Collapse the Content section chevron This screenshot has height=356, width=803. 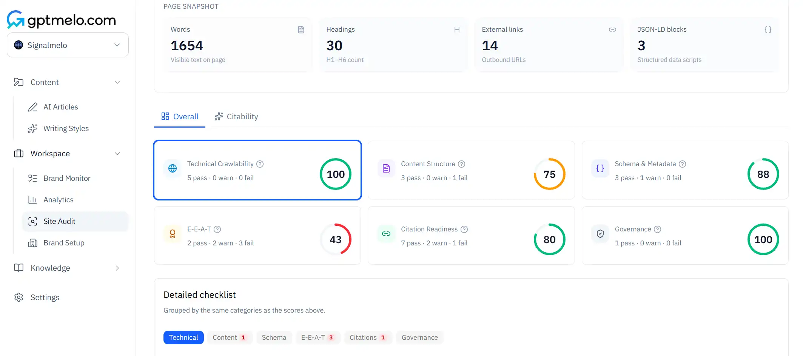(117, 82)
